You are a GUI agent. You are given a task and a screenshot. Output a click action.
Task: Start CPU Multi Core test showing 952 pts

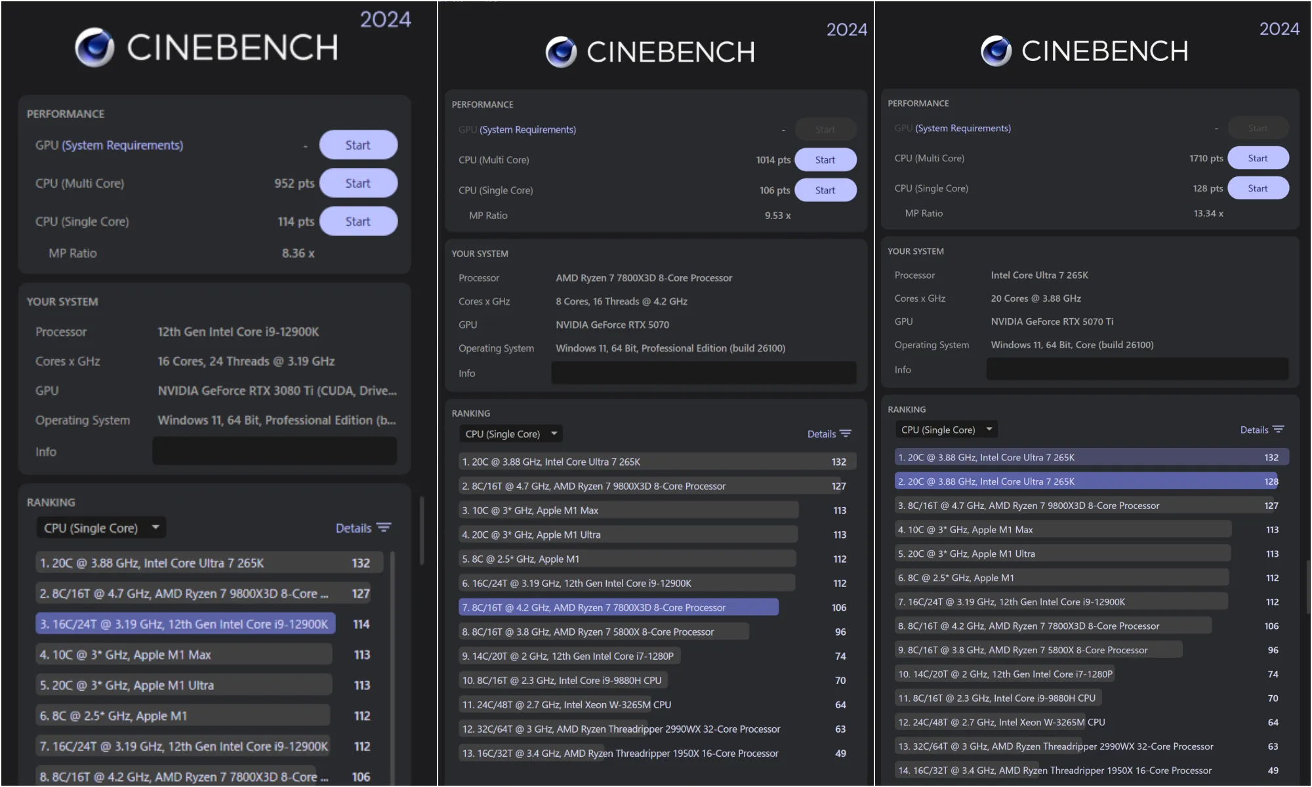tap(358, 183)
